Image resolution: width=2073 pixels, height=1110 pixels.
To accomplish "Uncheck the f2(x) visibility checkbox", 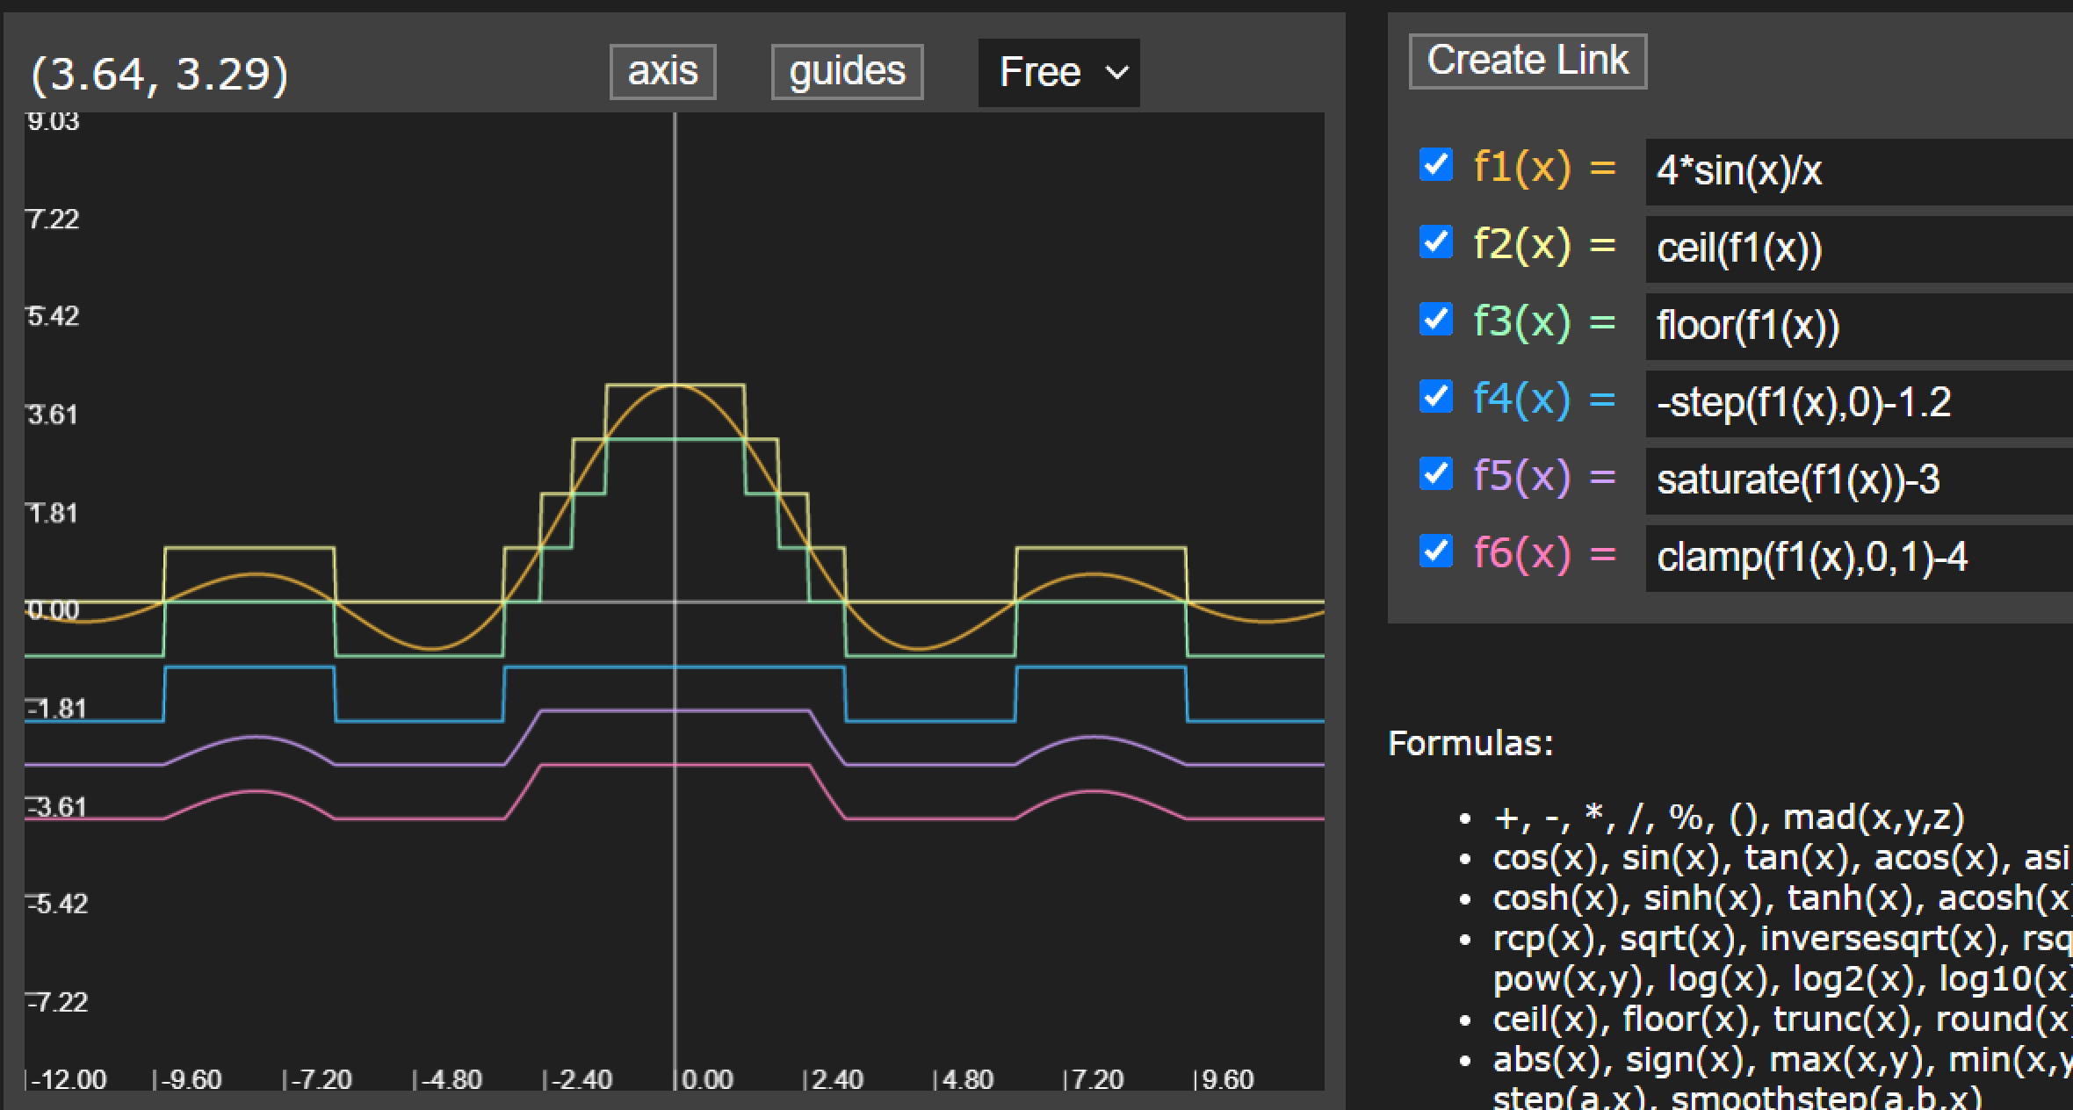I will point(1435,241).
